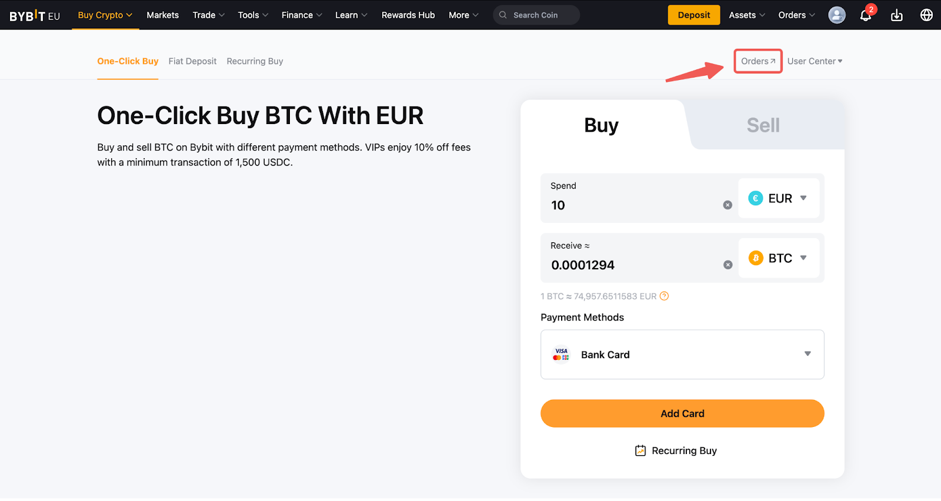Click the yellow Deposit button
The width and height of the screenshot is (941, 501).
tap(693, 15)
